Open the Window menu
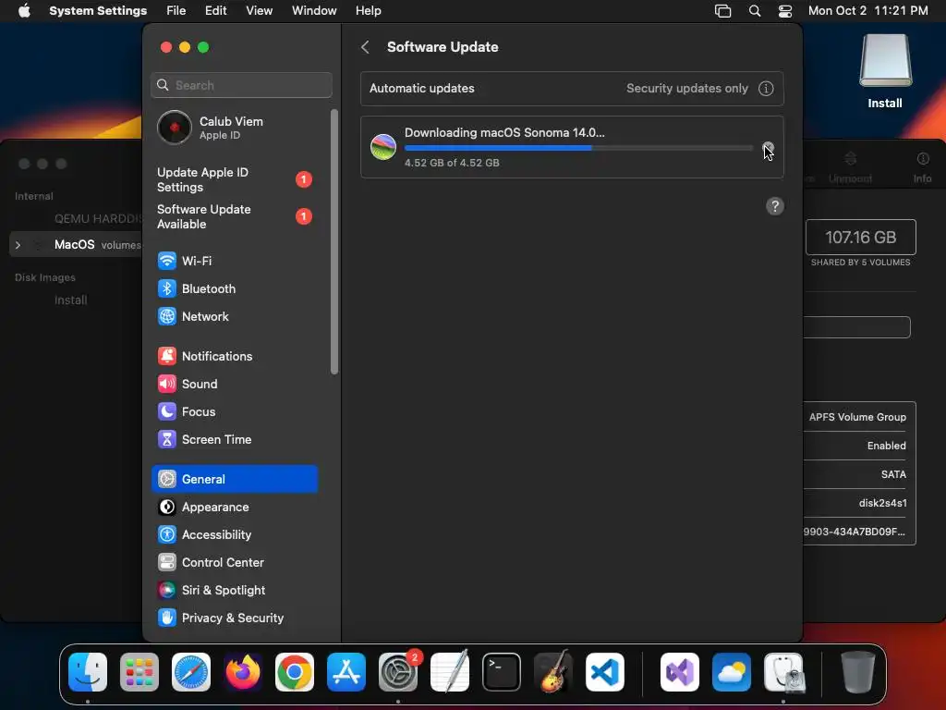This screenshot has width=946, height=710. (314, 11)
